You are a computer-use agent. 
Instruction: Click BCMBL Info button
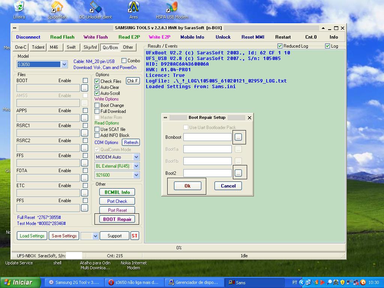[x=117, y=192]
